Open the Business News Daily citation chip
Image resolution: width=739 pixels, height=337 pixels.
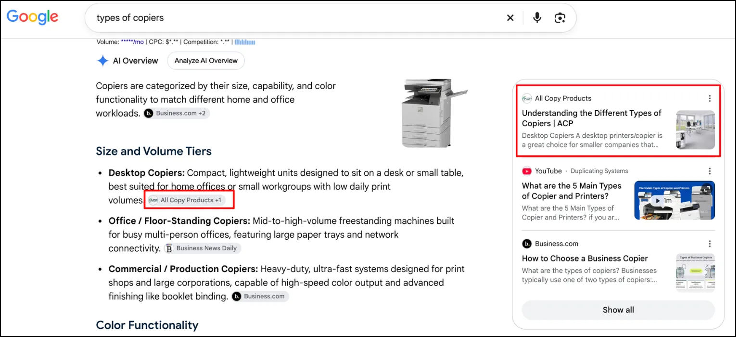pos(202,248)
